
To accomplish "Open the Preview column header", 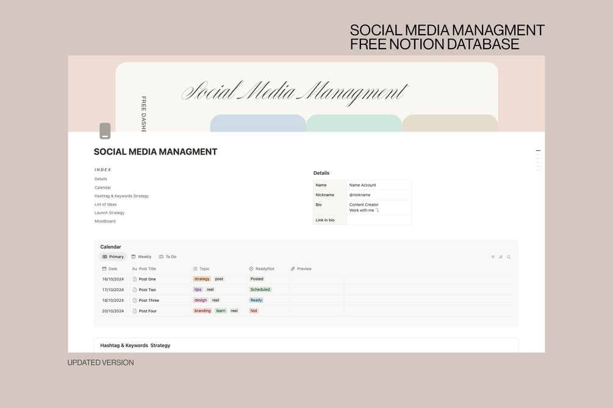I will point(301,269).
